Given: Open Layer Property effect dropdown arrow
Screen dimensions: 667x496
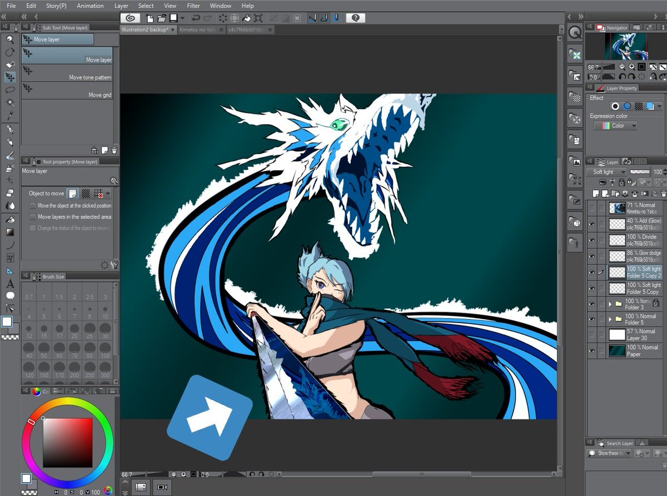Looking at the screenshot, I should (x=659, y=106).
